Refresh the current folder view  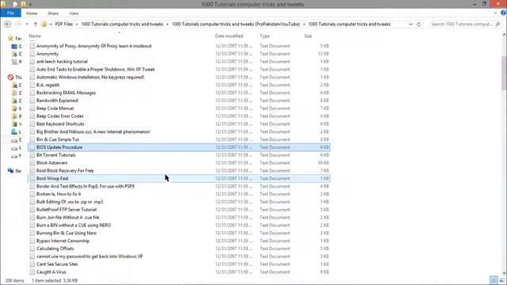coord(419,25)
